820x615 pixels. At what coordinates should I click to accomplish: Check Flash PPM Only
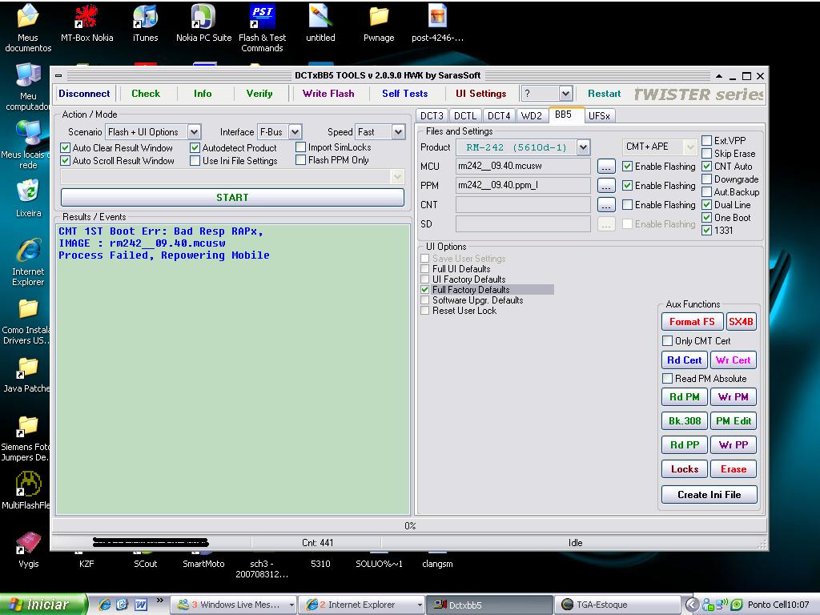click(x=301, y=160)
